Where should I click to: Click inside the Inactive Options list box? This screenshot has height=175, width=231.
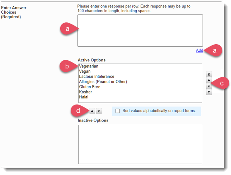(x=140, y=144)
